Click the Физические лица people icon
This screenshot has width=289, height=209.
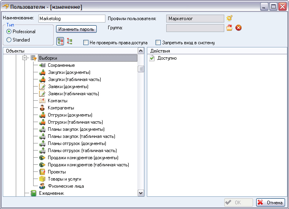[42, 186]
